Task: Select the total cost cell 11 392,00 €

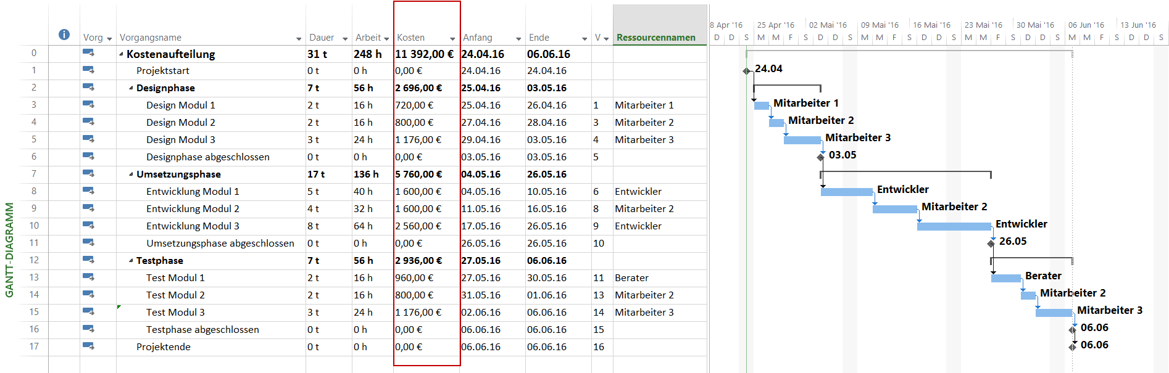Action: pyautogui.click(x=425, y=54)
